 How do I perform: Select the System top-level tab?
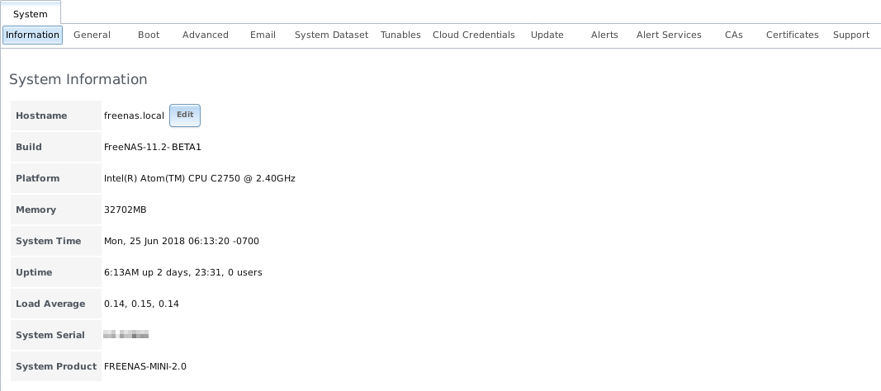click(x=31, y=14)
